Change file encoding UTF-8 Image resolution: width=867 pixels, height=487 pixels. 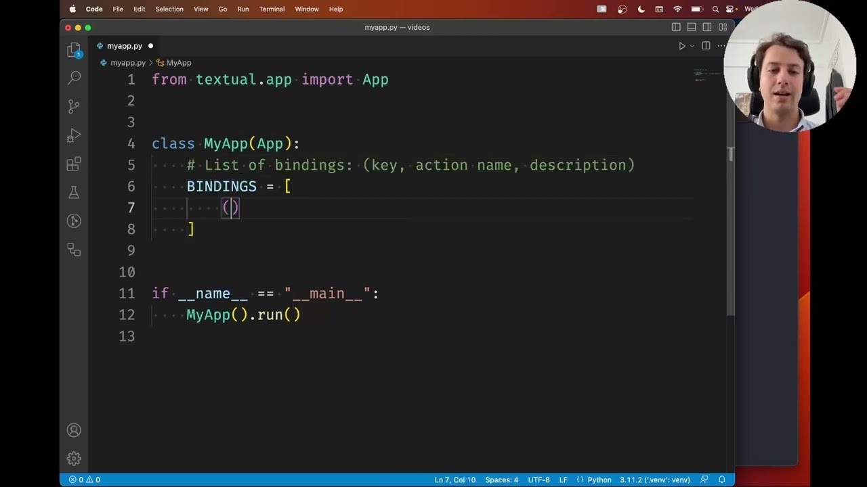pos(538,480)
